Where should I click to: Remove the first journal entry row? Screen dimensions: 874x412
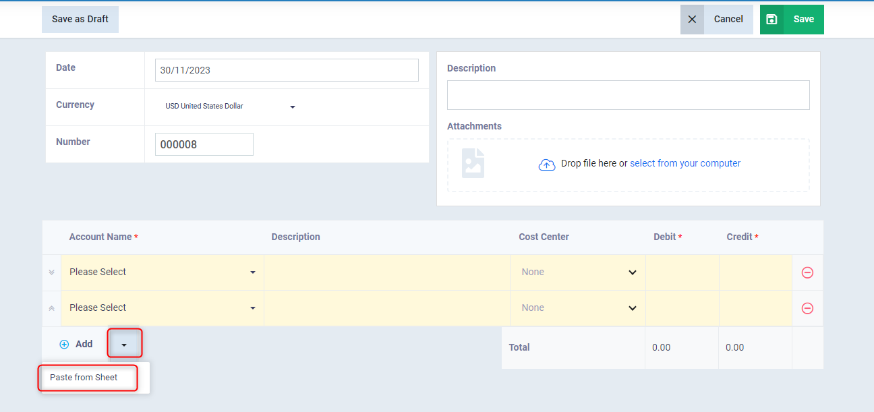tap(807, 272)
